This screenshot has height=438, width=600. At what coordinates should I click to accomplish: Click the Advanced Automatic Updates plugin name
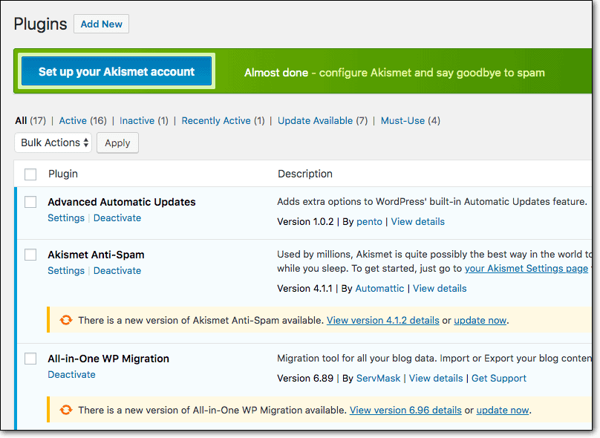pyautogui.click(x=121, y=202)
